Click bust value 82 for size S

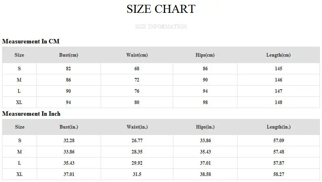click(68, 69)
